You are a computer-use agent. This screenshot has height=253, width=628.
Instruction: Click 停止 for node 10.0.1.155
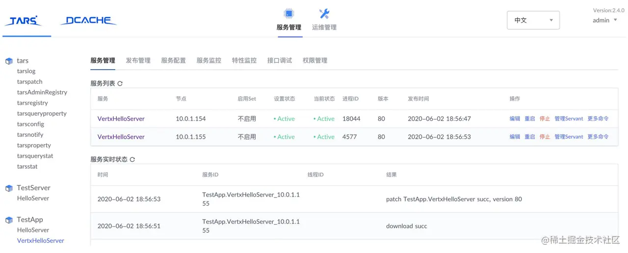[x=545, y=137]
